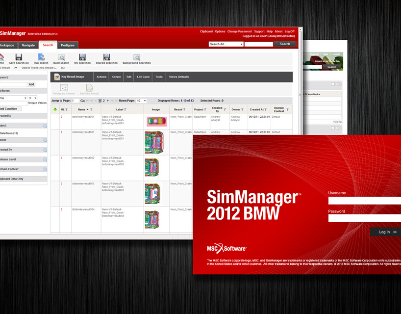Click the Label column filter icon
The width and height of the screenshot is (401, 314).
tap(125, 109)
